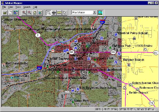The width and height of the screenshot is (159, 112).
Task: Select the zoom rectangle tool
Action: [x=48, y=13]
